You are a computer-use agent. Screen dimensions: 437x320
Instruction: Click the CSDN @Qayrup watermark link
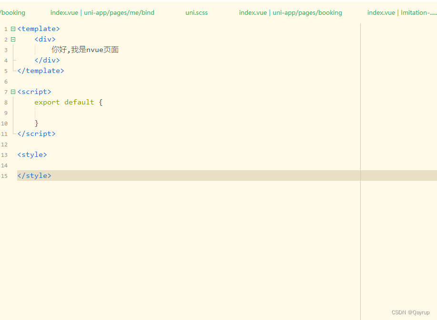(410, 312)
